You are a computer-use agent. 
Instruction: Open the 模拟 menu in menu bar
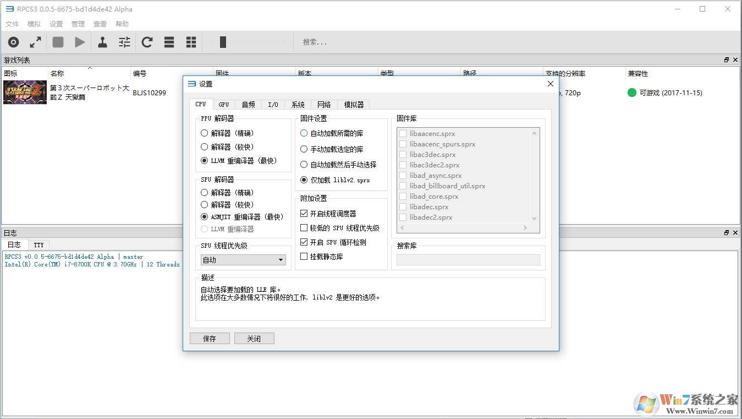tap(34, 24)
